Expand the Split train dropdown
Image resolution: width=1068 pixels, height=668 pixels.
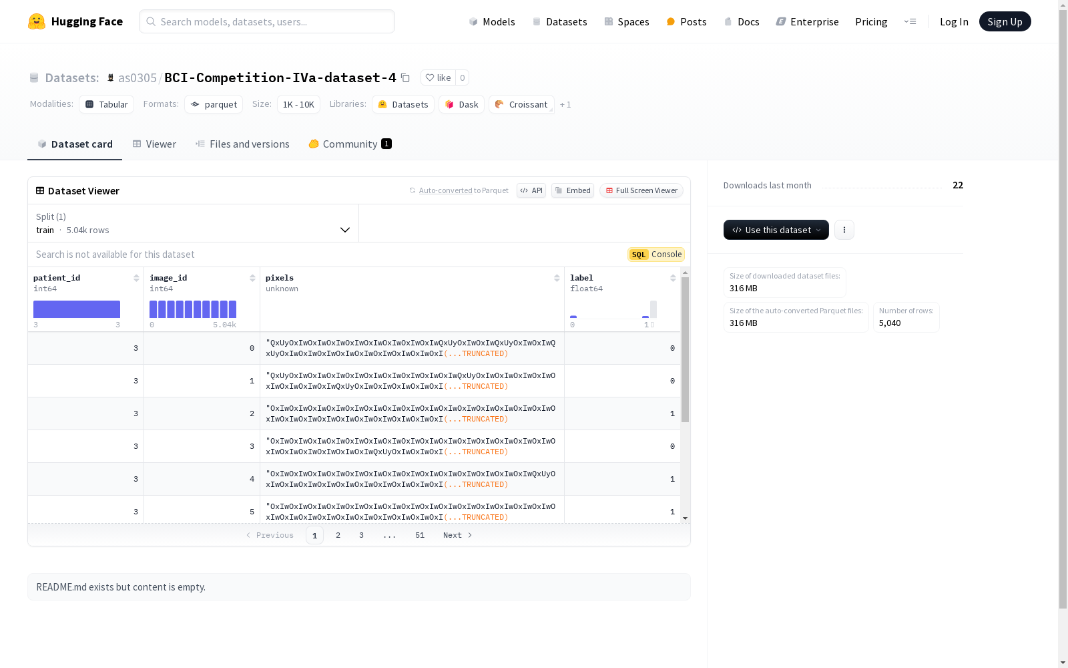(194, 223)
